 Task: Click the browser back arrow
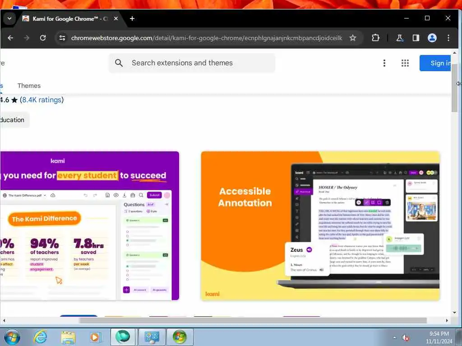click(x=10, y=38)
